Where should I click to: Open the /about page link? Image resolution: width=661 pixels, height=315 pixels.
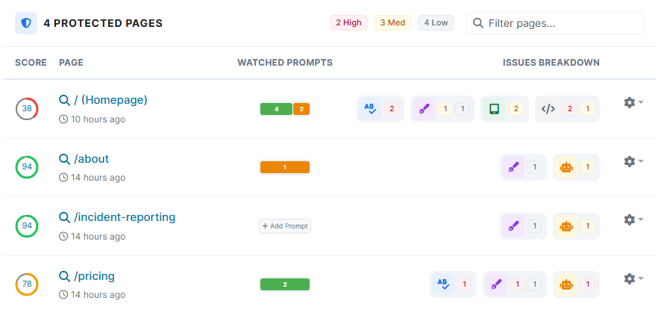point(92,159)
